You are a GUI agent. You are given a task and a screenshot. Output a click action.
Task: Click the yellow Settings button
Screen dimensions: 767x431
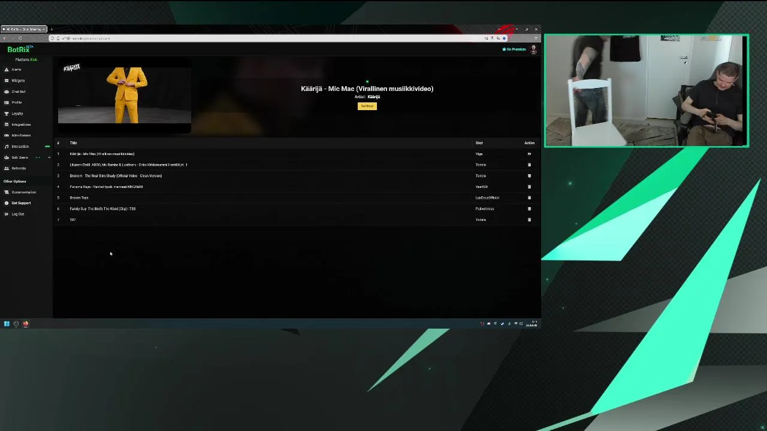[x=367, y=106]
